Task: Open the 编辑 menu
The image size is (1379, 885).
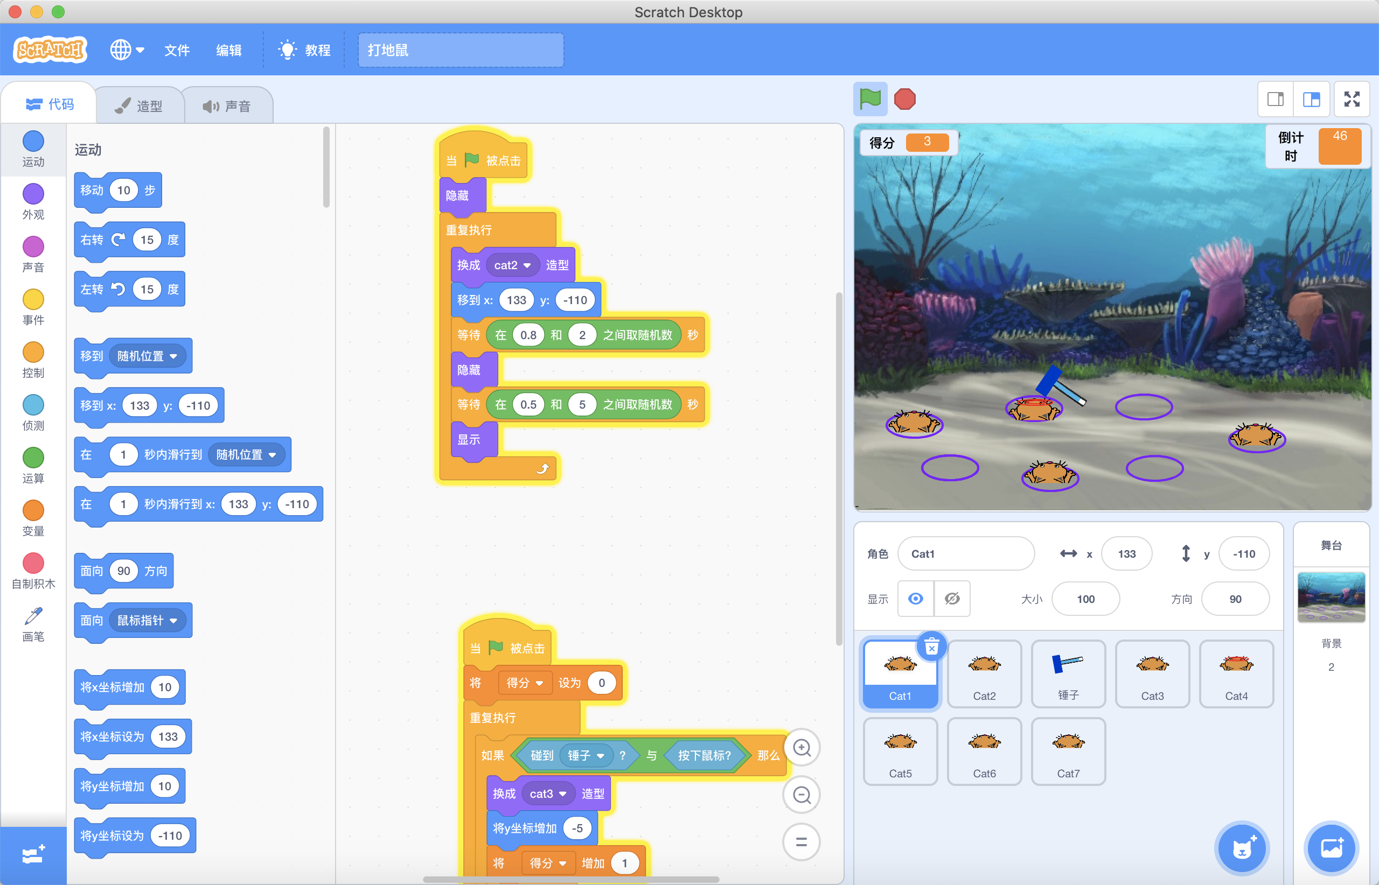Action: (228, 50)
